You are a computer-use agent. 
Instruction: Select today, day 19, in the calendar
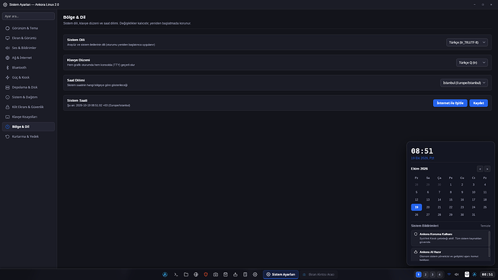click(x=416, y=207)
